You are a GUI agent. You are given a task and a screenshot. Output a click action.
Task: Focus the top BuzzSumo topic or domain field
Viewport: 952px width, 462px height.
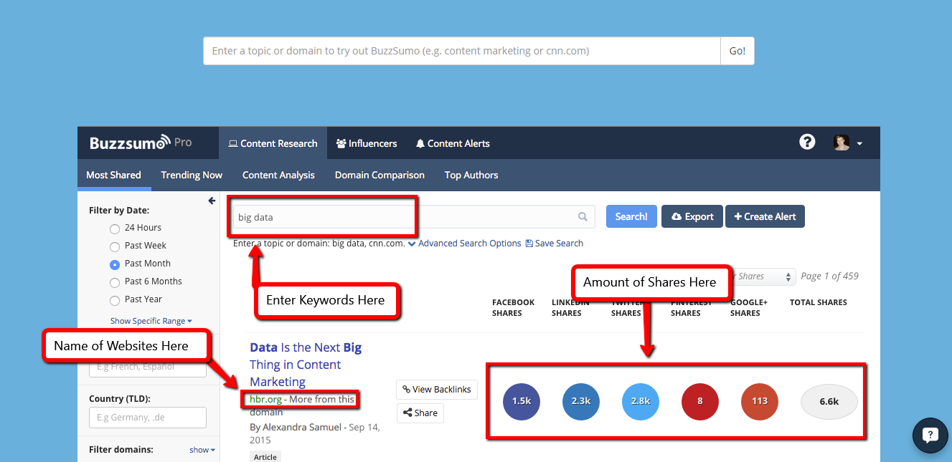tap(462, 51)
